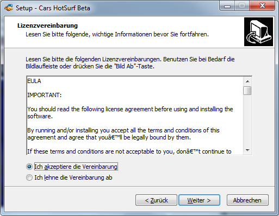Cancel setup via 'Abbrechen' button
Image resolution: width=279 pixels, height=216 pixels.
[247, 200]
